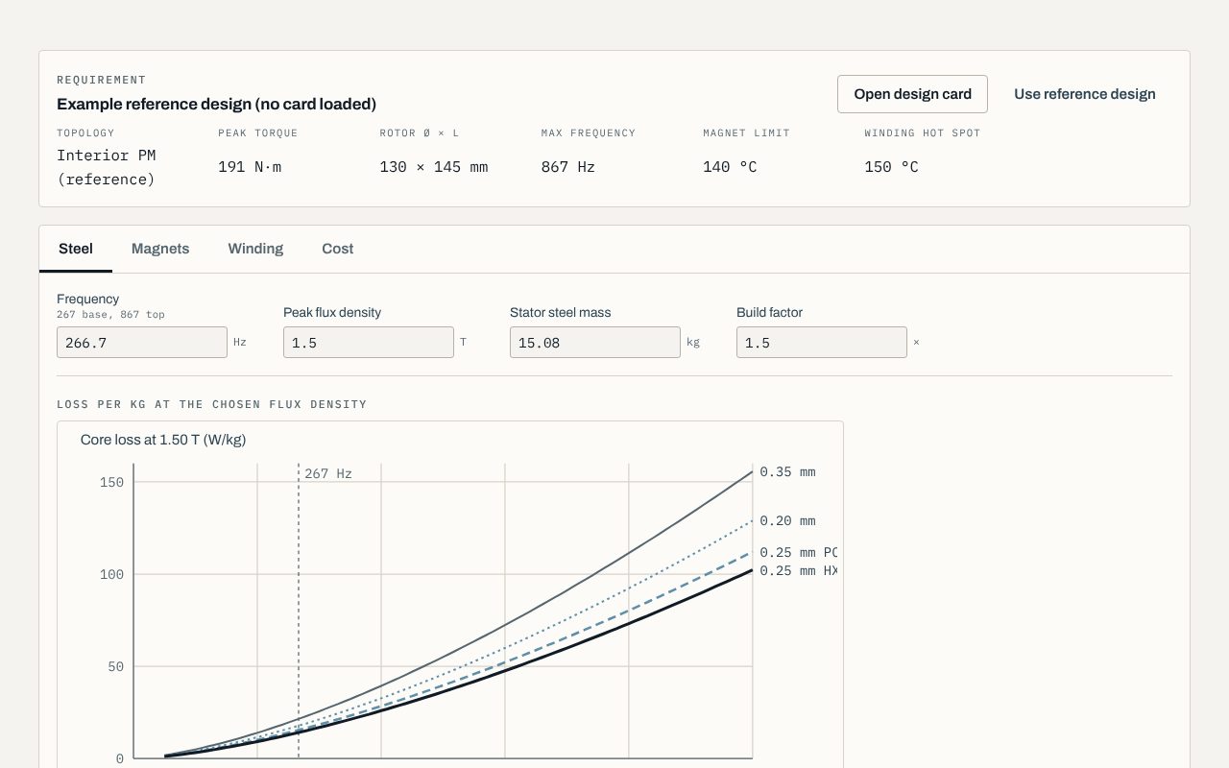
Task: Click the 0.25 mm PC curve label
Action: tap(799, 553)
